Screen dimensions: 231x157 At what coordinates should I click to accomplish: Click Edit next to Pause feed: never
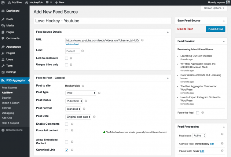tap(202, 151)
